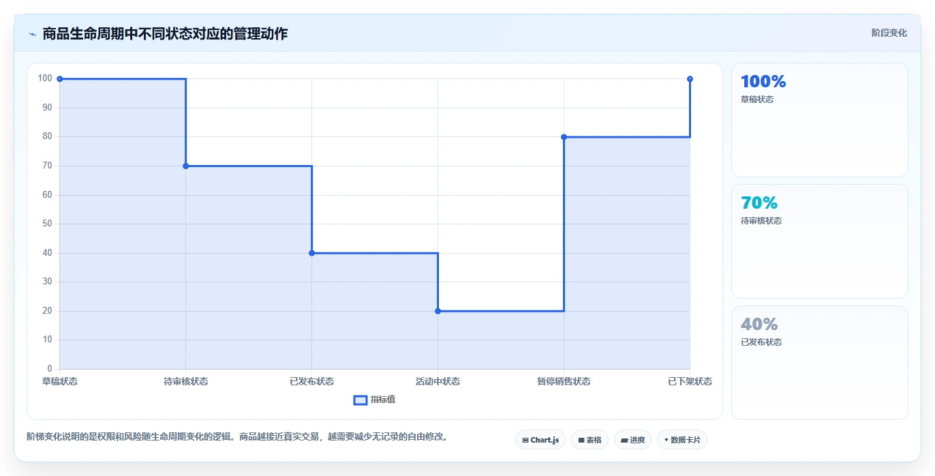
Task: Click the 暂停销售状态 data point at 80
Action: coord(564,137)
